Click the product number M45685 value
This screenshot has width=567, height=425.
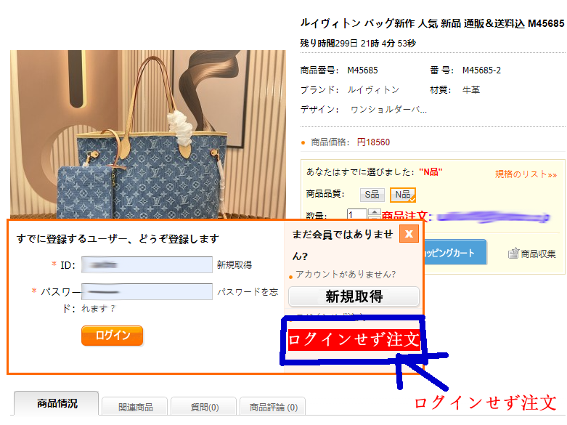(x=362, y=70)
